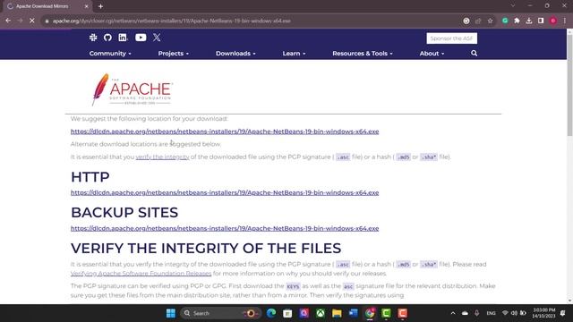Click the taskbar Search box
Viewport: 573px width, 322px height.
[220, 313]
